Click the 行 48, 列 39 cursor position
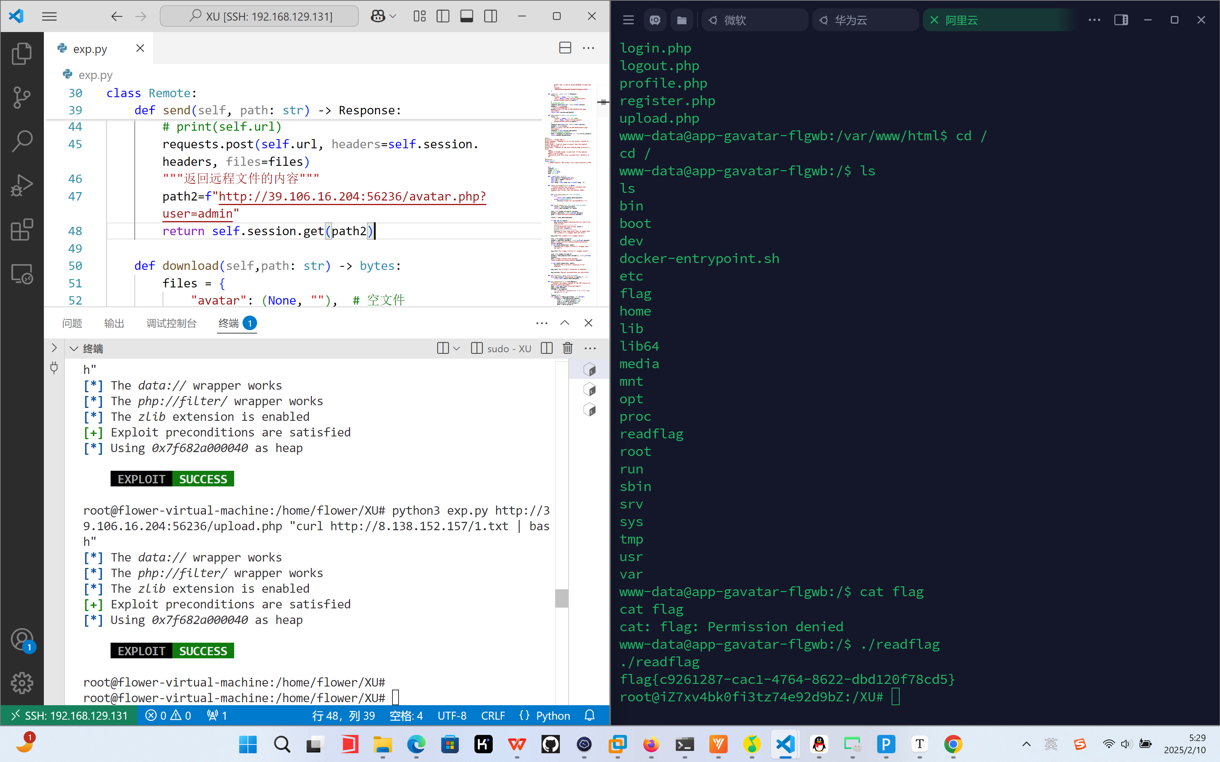The width and height of the screenshot is (1220, 762). coord(343,715)
